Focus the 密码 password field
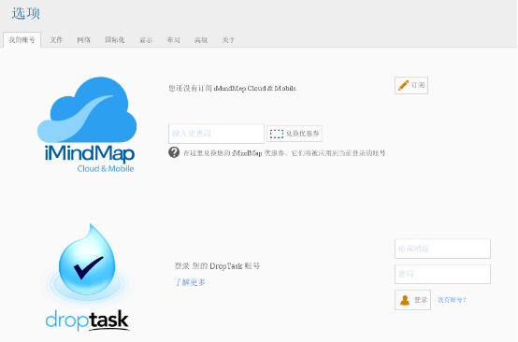The height and width of the screenshot is (342, 518). point(442,274)
